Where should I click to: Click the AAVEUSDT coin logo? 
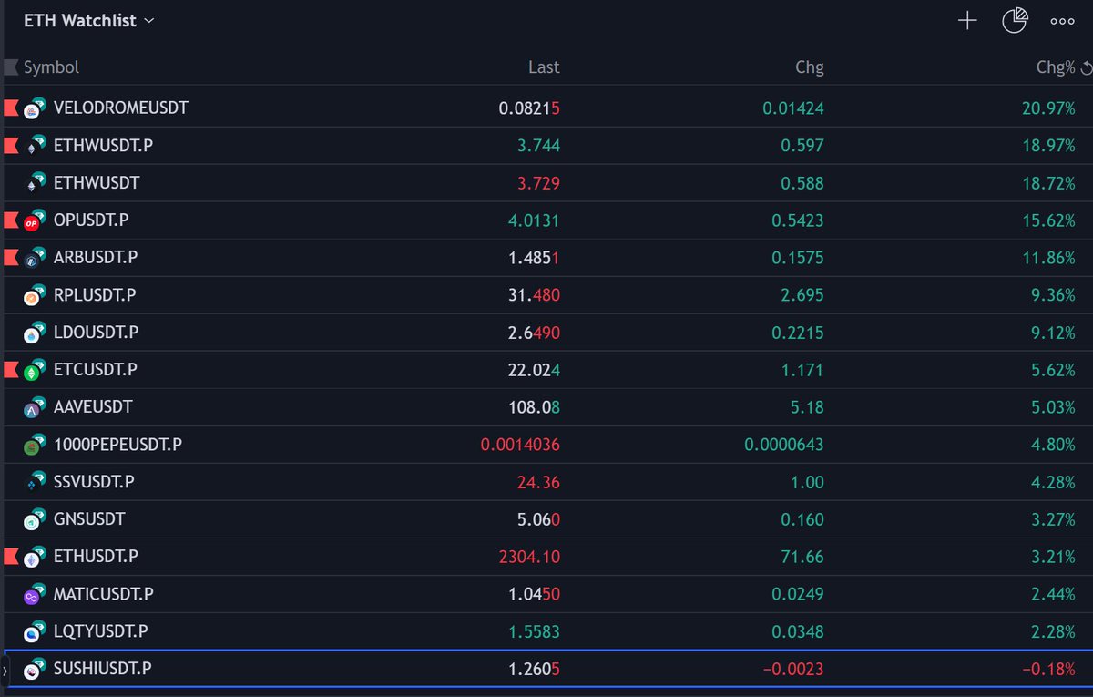click(x=35, y=407)
